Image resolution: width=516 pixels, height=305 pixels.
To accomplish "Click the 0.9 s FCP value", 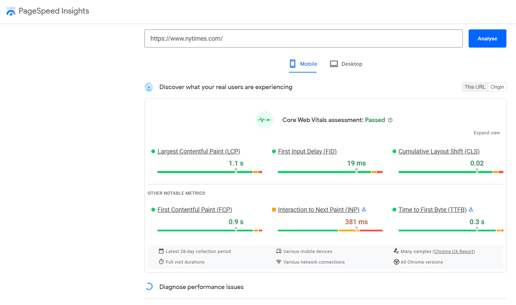I will [x=236, y=222].
